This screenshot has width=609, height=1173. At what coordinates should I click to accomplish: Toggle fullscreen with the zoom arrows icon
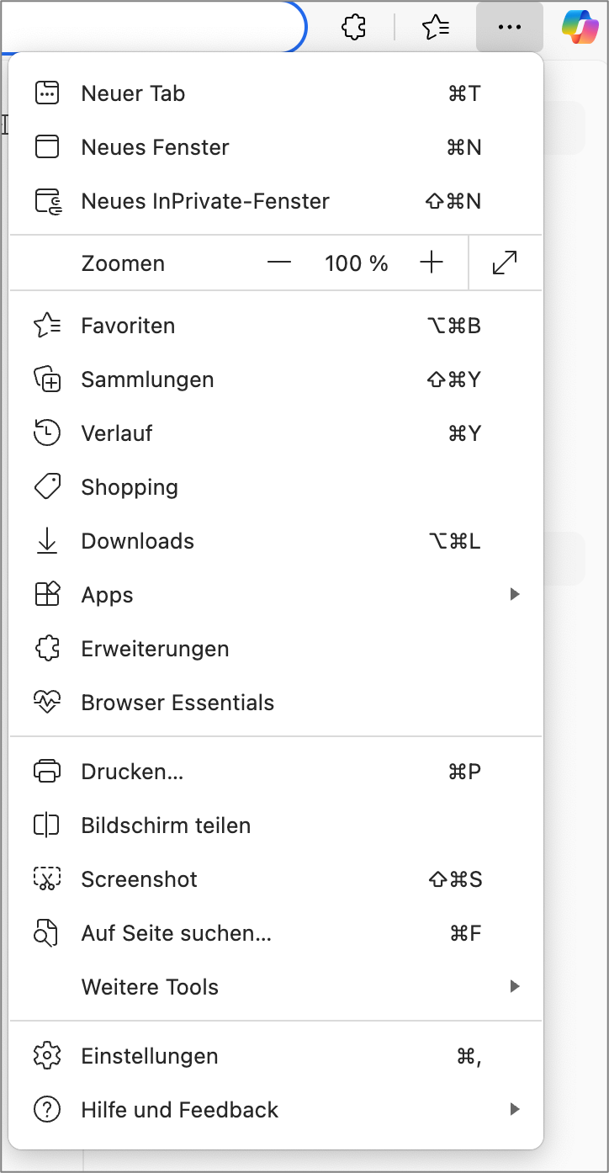(x=505, y=263)
